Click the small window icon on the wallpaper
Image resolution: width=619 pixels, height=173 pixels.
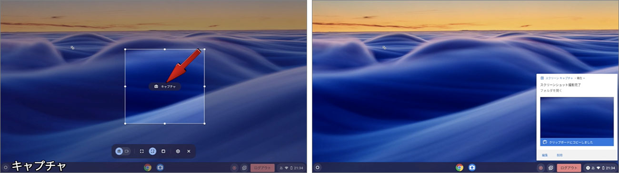point(72,47)
